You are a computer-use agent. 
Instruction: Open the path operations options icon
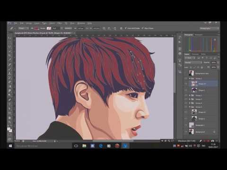coord(104,28)
